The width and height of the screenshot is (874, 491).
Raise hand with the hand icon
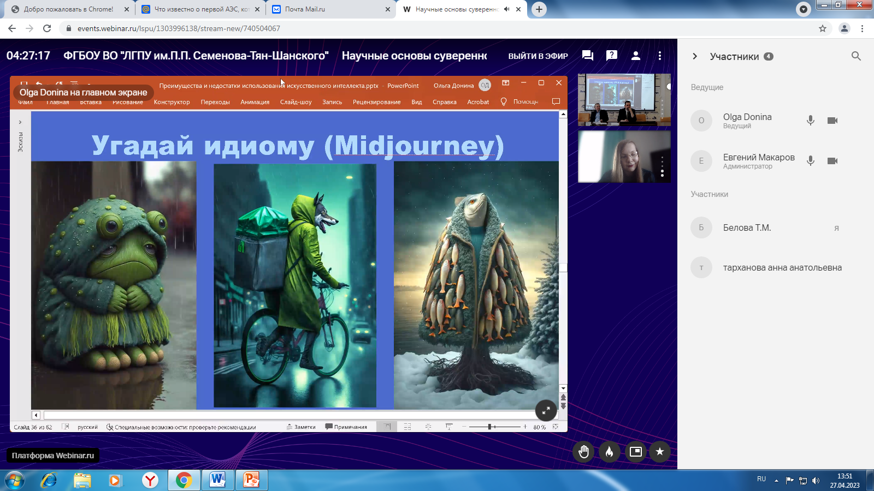tap(583, 452)
